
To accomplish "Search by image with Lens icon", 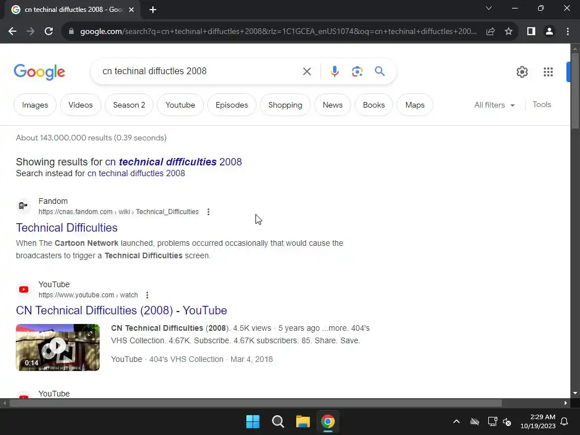I will [x=357, y=71].
